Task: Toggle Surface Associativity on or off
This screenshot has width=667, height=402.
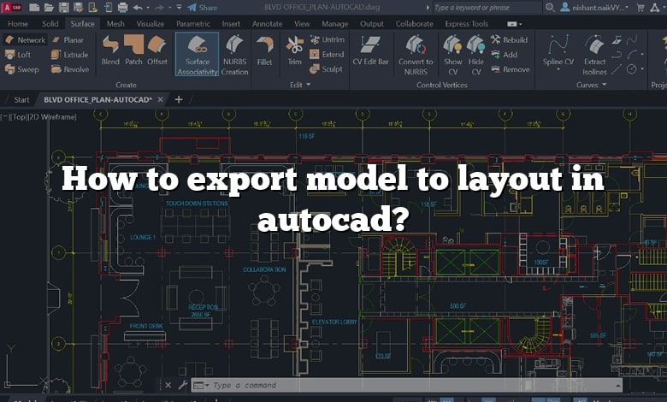Action: pos(198,54)
